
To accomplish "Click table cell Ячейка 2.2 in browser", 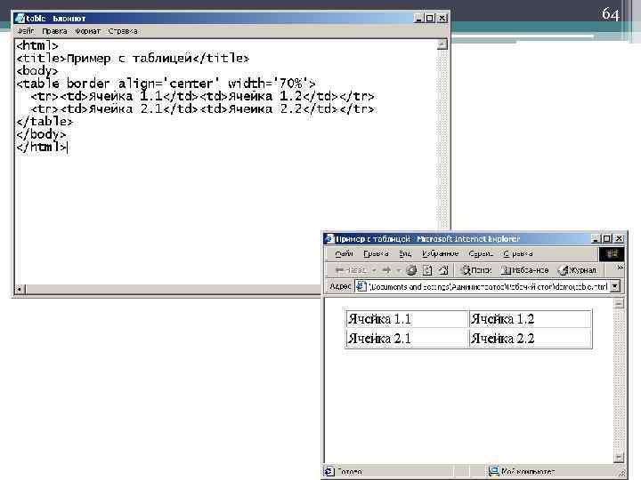I will click(530, 339).
